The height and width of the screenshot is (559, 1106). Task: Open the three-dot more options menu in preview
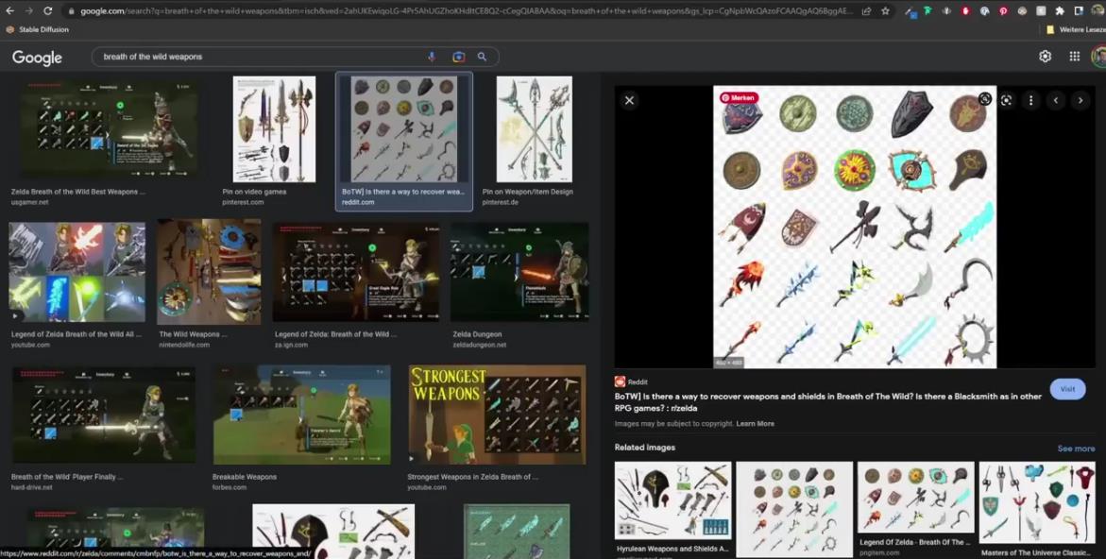point(1030,100)
